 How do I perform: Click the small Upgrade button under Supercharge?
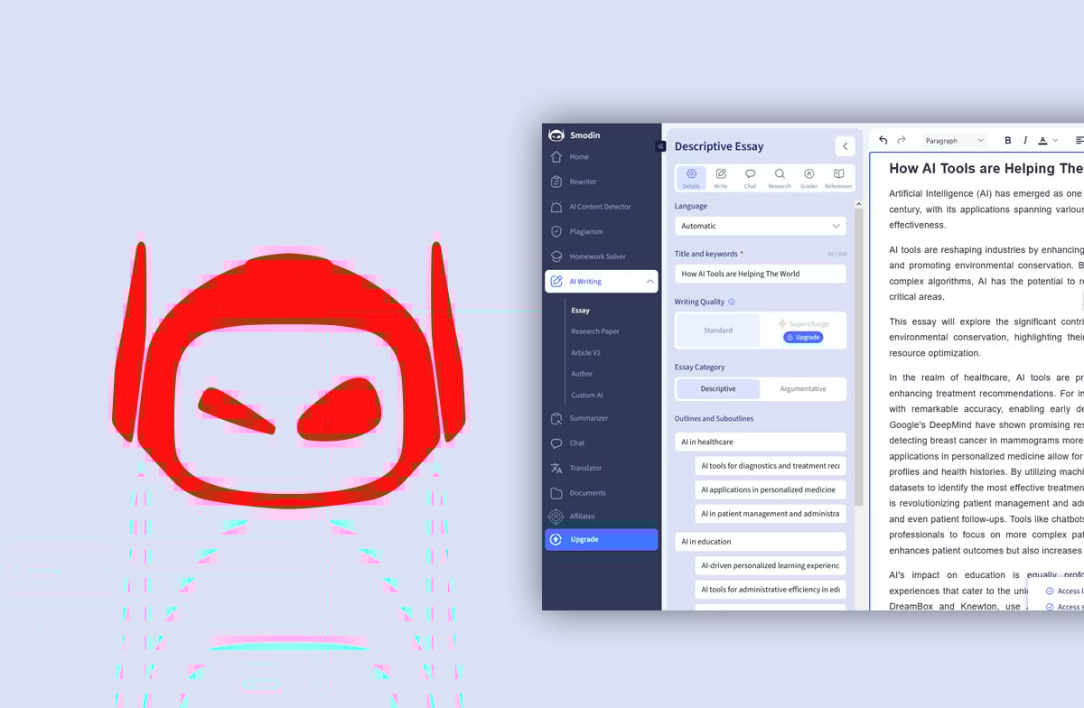coord(803,337)
